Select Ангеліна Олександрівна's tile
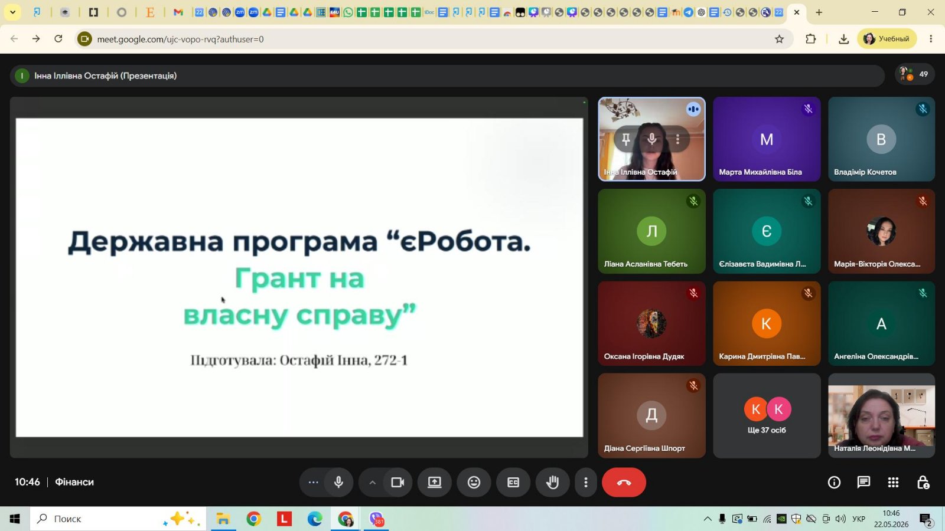Screen dimensions: 945x531 point(881,323)
